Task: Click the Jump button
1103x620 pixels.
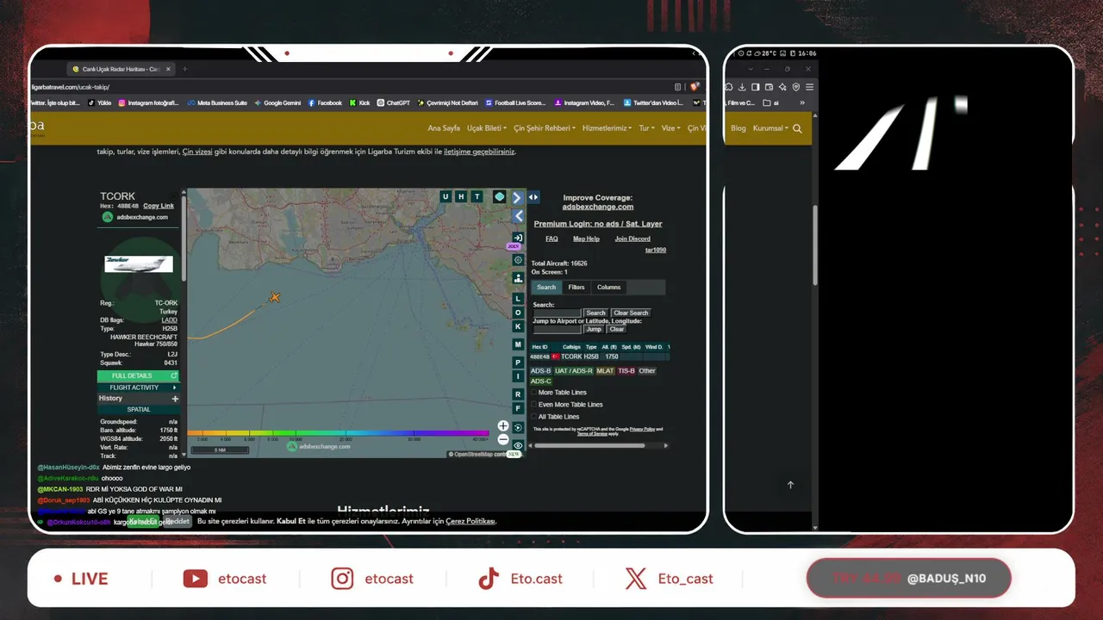Action: (594, 329)
